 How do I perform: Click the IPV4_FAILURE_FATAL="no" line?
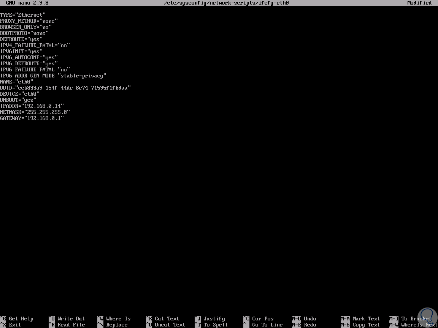(35, 45)
